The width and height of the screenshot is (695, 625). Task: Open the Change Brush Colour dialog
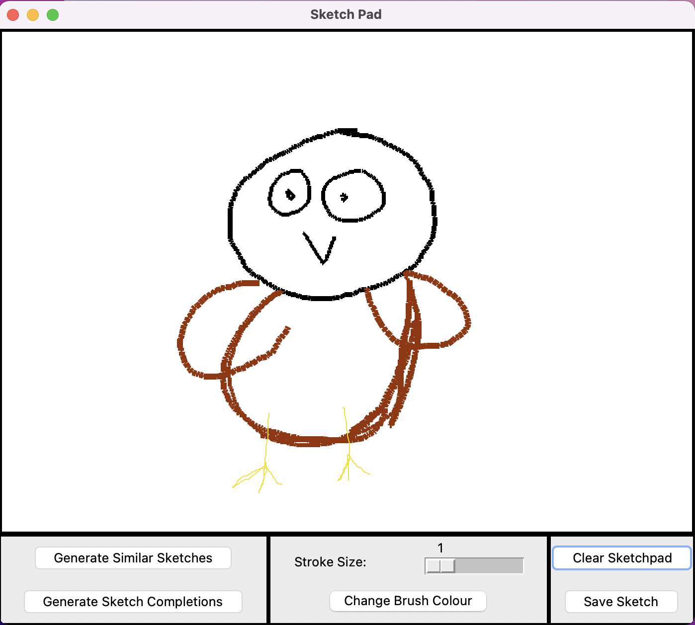(x=408, y=601)
